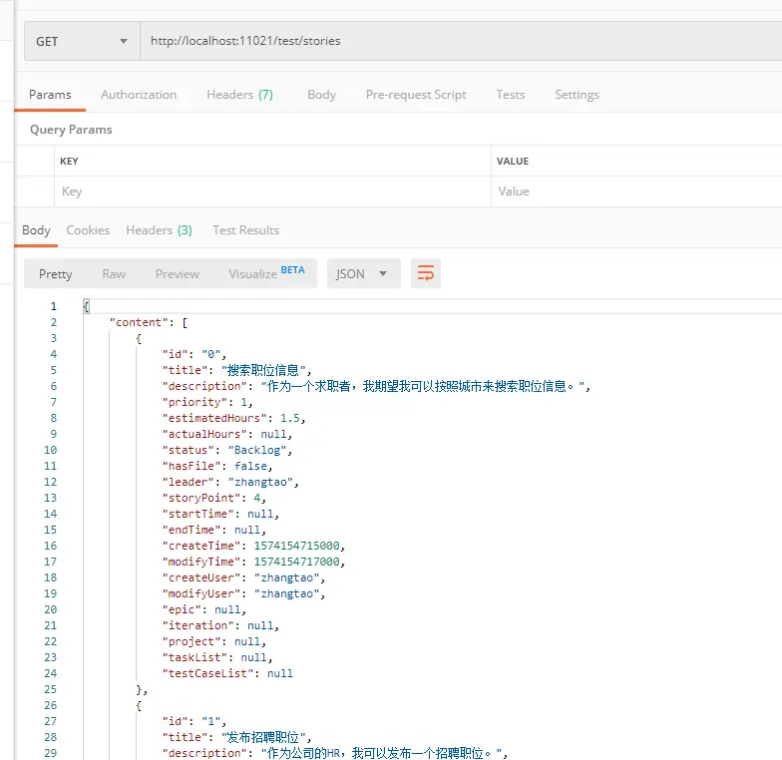Click the Query Params heading
Image resolution: width=782 pixels, height=760 pixels.
point(71,130)
